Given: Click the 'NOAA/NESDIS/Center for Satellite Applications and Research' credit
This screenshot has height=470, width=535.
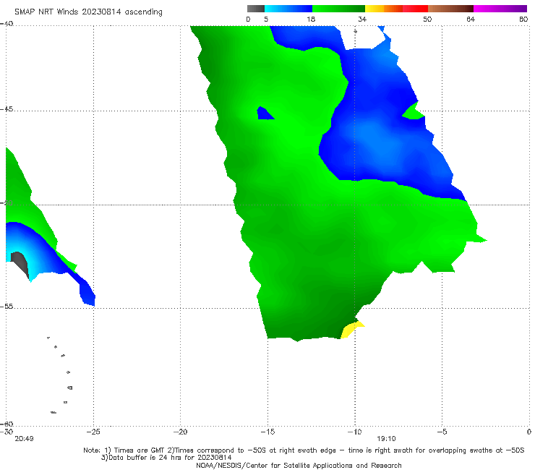Looking at the screenshot, I should 299,465.
